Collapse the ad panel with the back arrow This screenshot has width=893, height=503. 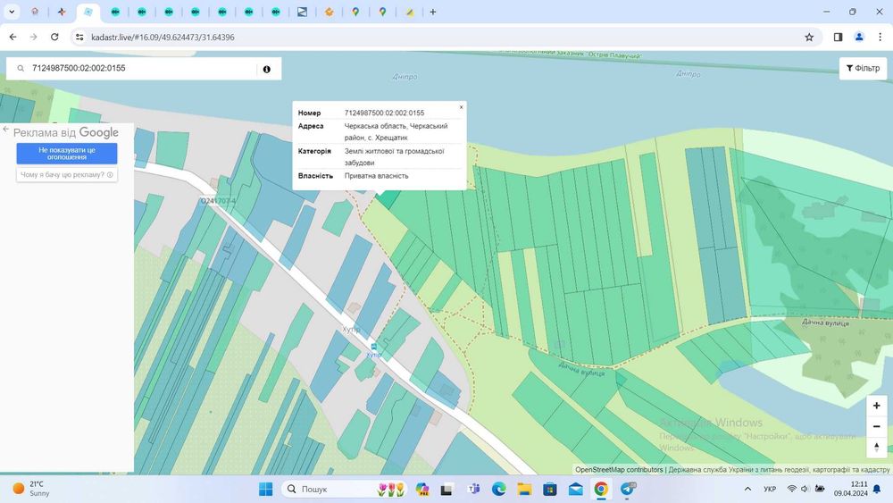pyautogui.click(x=5, y=130)
